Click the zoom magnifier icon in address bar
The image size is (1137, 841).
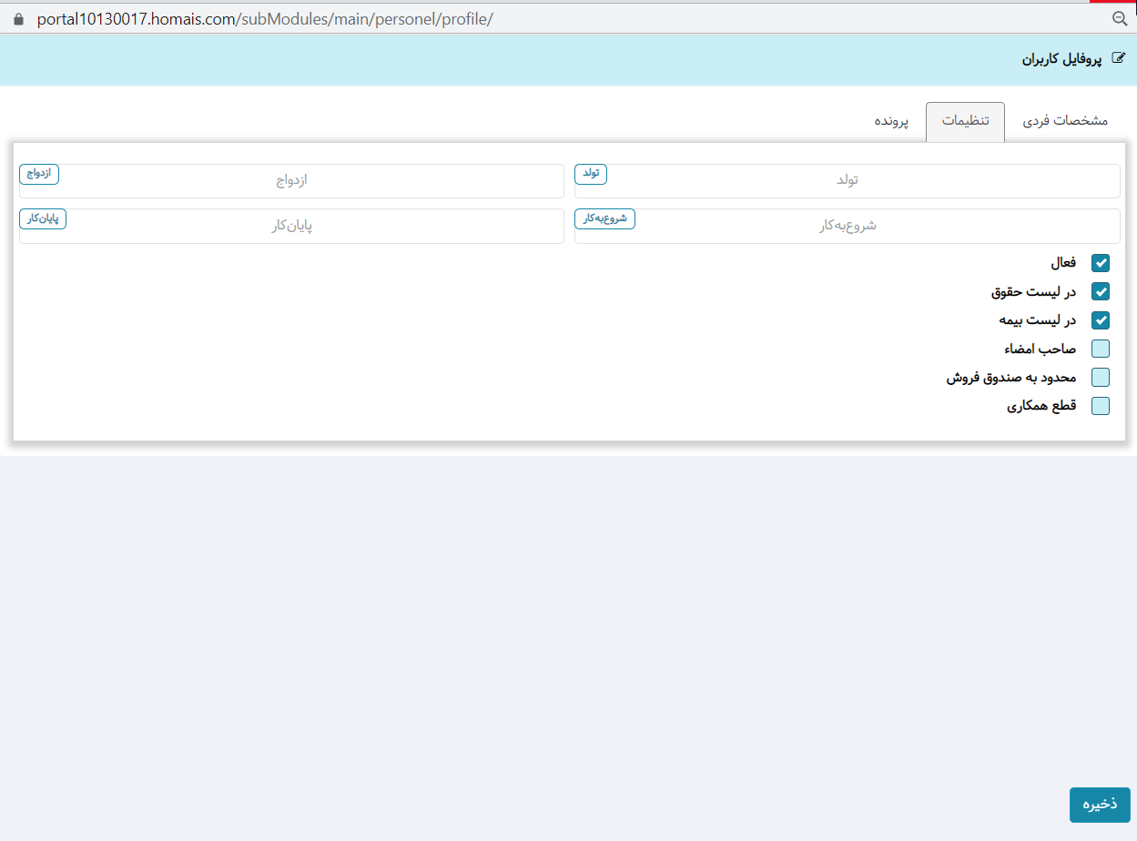tap(1120, 19)
